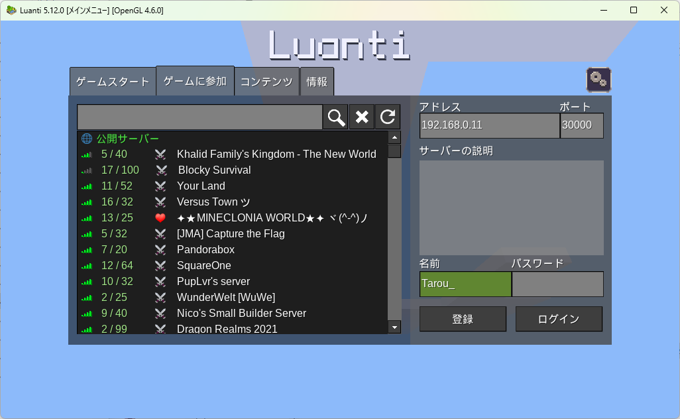Go to the コンテンツ tab
Viewport: 680px width, 419px height.
tap(266, 82)
